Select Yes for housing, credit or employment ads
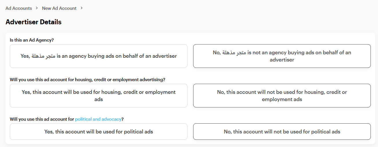This screenshot has height=147, width=378. (98, 96)
